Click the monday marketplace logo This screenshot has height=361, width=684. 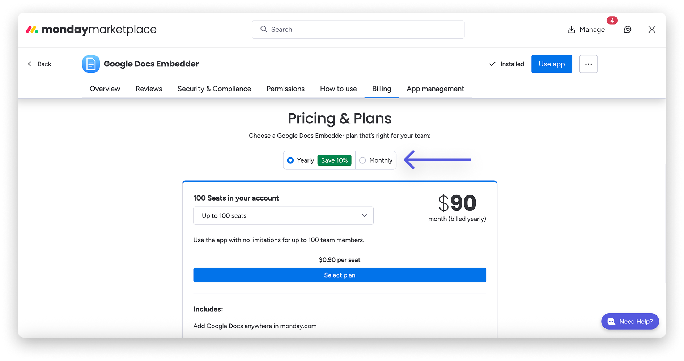point(91,29)
